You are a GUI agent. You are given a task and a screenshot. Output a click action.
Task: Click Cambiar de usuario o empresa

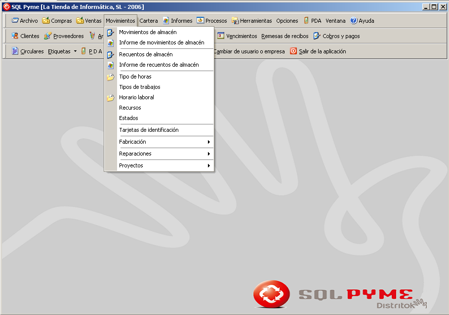[x=249, y=51]
